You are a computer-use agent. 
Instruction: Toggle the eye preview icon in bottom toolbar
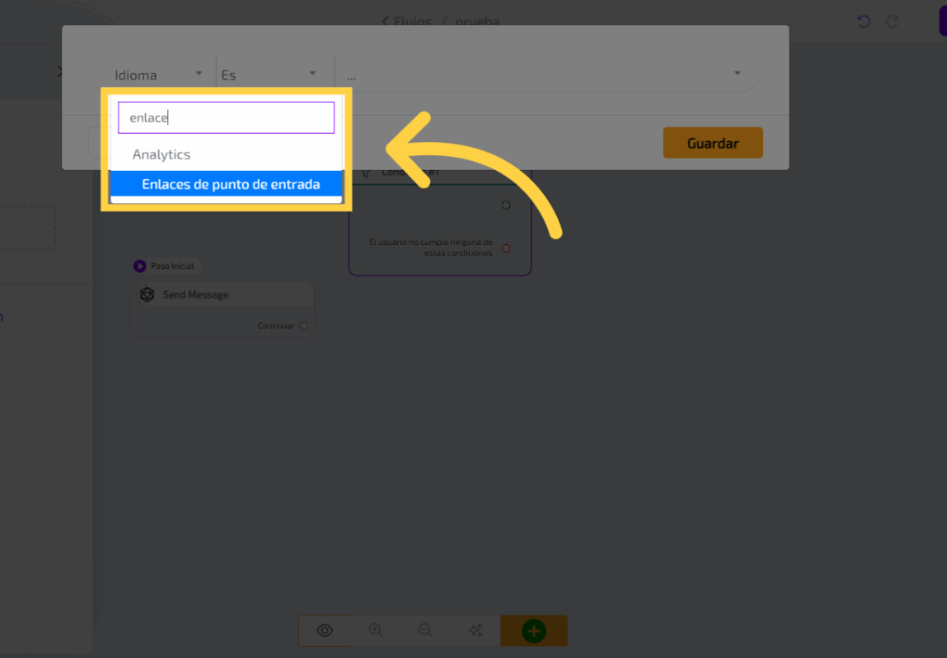(x=325, y=630)
